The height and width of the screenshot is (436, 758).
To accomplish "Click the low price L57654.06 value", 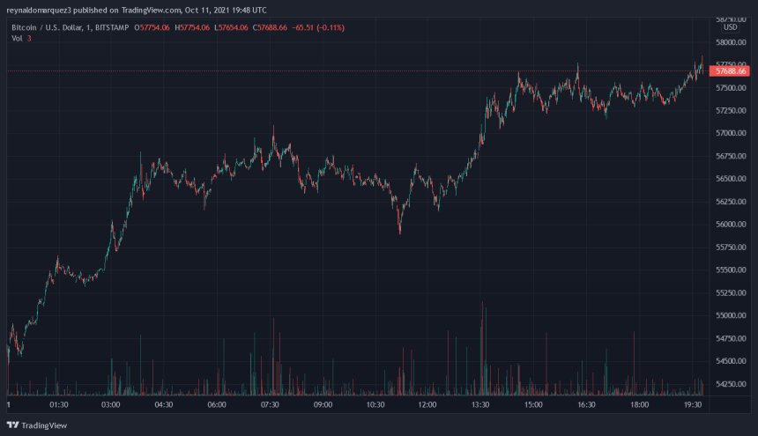I will (x=232, y=28).
